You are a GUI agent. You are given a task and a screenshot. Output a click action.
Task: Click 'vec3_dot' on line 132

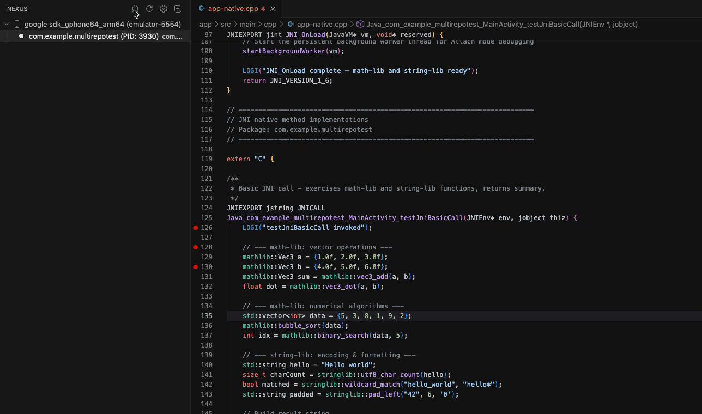tap(341, 287)
